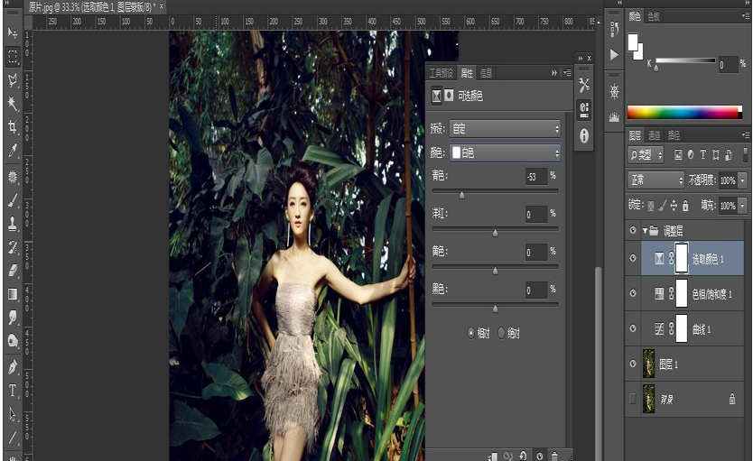
Task: Show the 背景 layer
Action: (633, 398)
